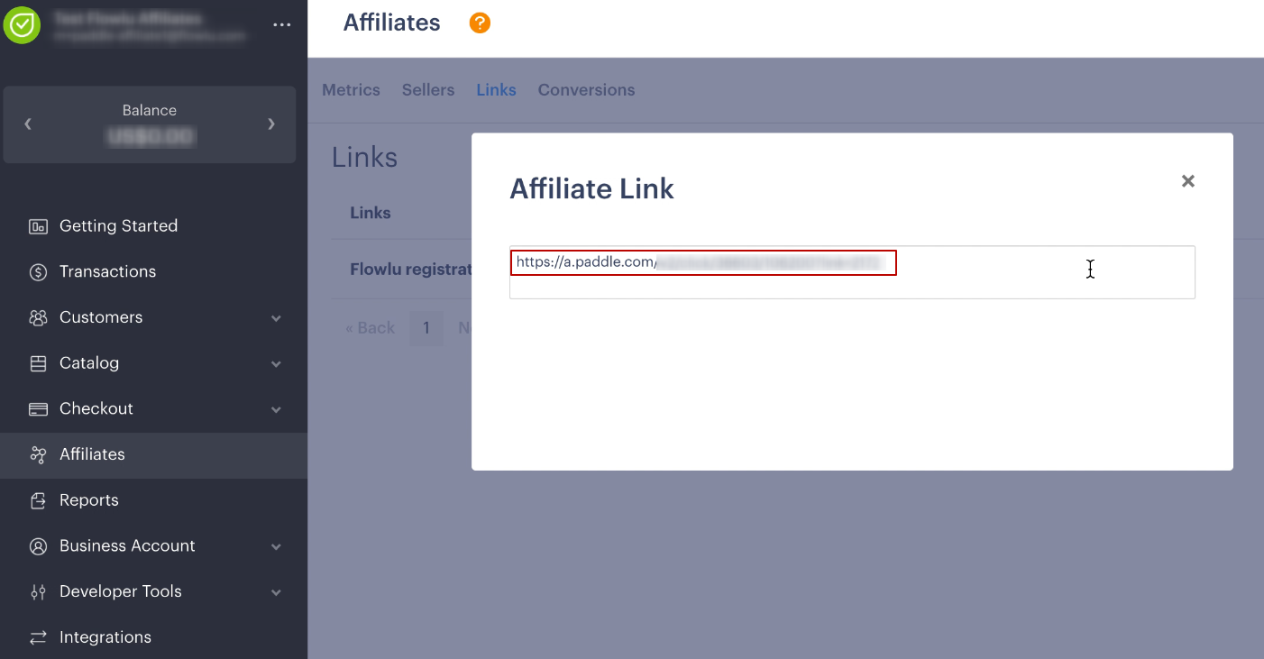Viewport: 1264px width, 659px height.
Task: Click the green checkmark account logo
Action: tap(22, 25)
